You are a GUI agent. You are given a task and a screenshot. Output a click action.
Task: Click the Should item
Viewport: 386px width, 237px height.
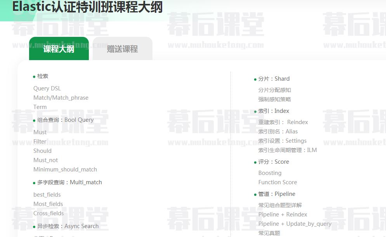point(42,151)
